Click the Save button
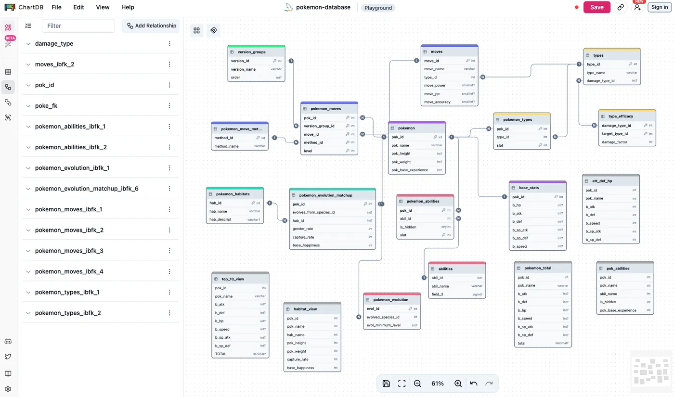674x397 pixels. [597, 7]
